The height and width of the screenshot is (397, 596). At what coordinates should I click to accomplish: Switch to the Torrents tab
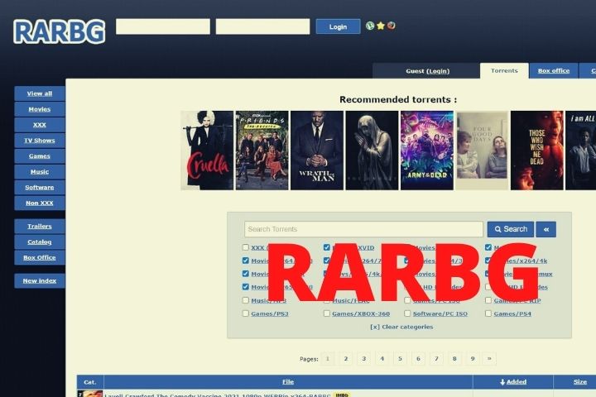[504, 70]
